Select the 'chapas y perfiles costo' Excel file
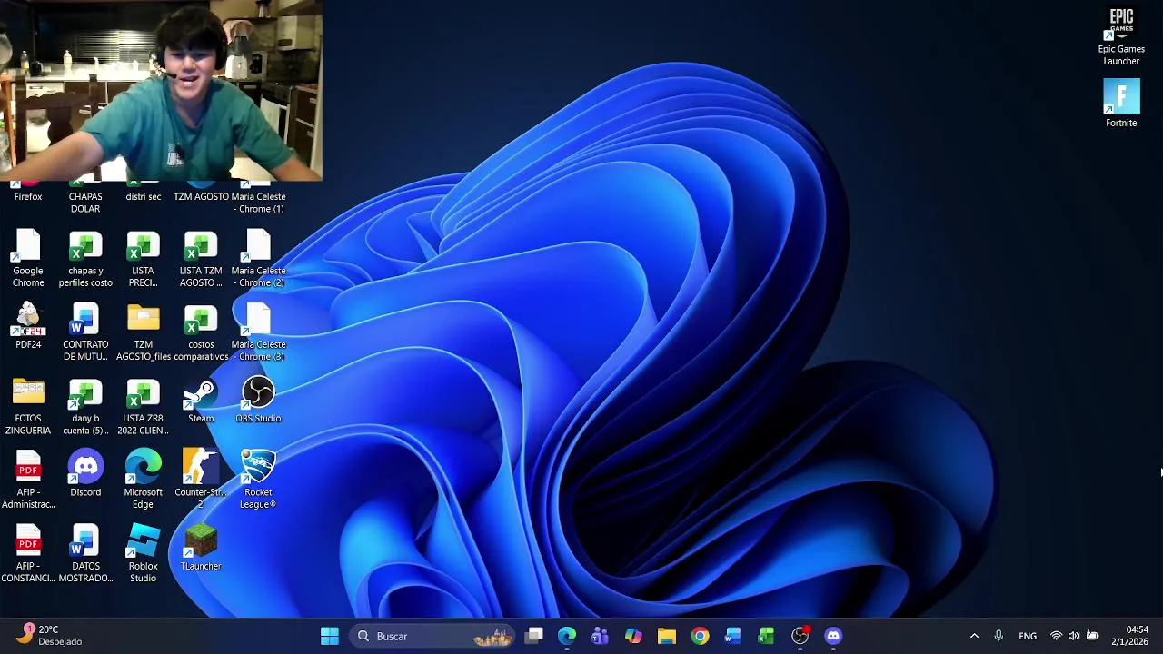This screenshot has width=1163, height=654. tap(85, 259)
